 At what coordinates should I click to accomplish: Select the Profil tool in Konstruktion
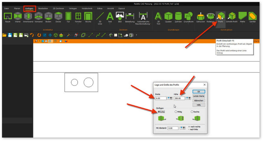tap(220, 17)
